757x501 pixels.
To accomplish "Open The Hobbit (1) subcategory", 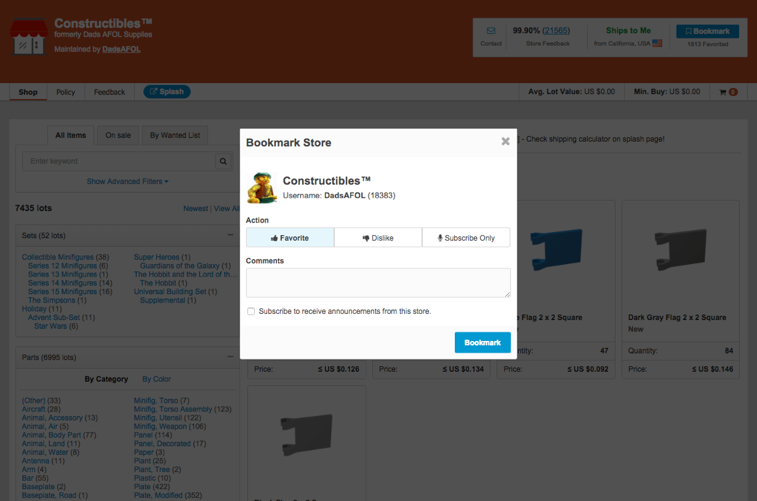I will [158, 283].
